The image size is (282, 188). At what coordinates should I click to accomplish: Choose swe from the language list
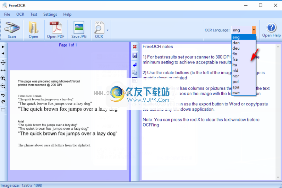[x=243, y=93]
